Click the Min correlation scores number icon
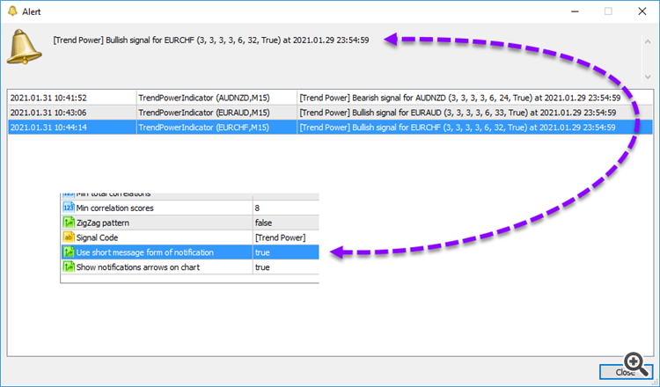660x387 pixels. (68, 208)
